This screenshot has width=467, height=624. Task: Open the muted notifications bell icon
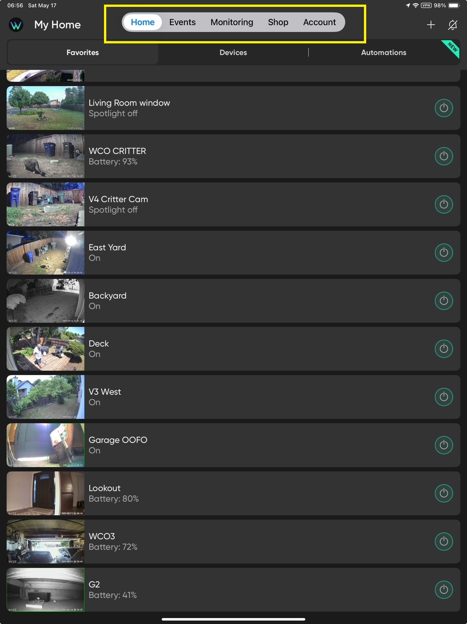452,25
